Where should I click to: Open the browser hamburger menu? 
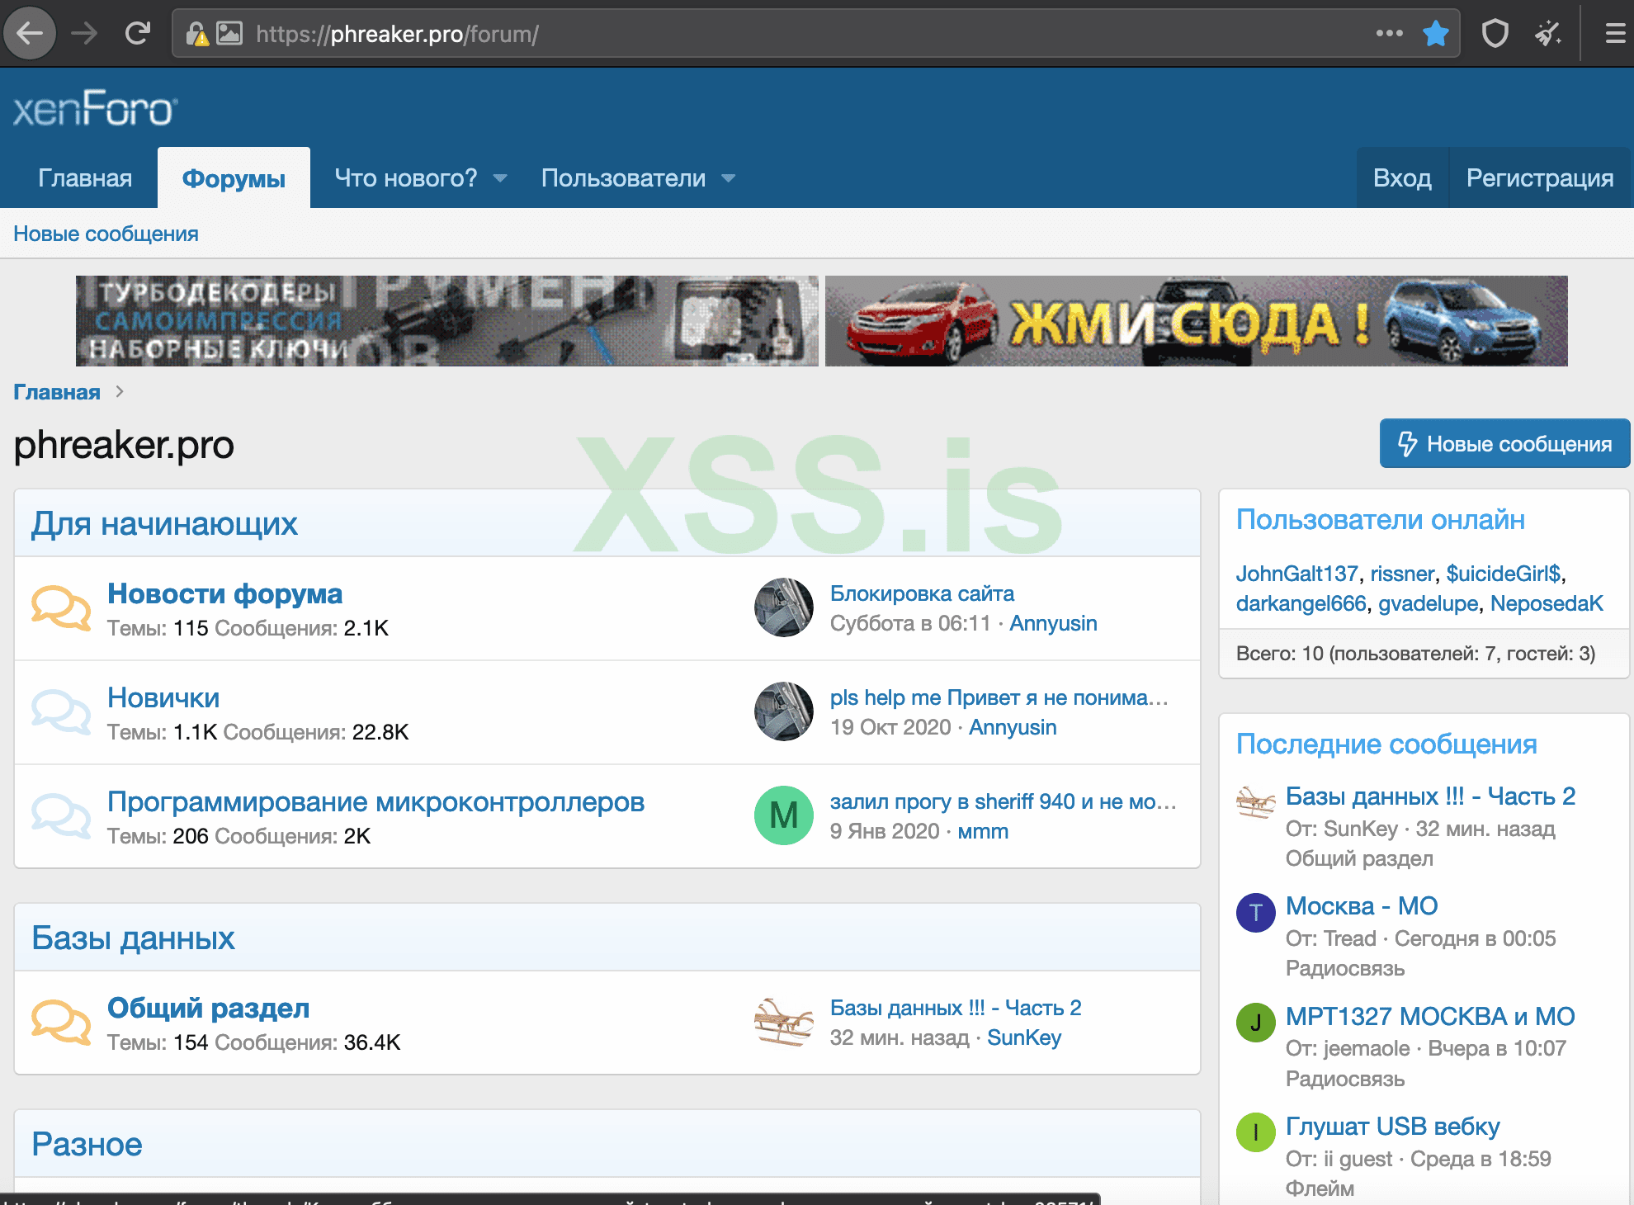[1615, 34]
